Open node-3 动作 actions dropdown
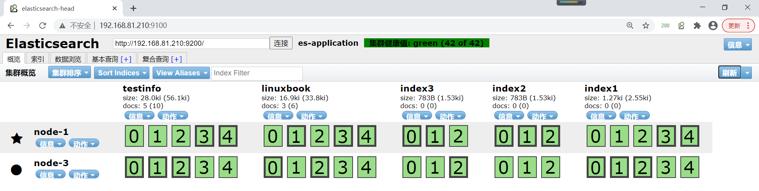This screenshot has width=759, height=191. coord(84,175)
